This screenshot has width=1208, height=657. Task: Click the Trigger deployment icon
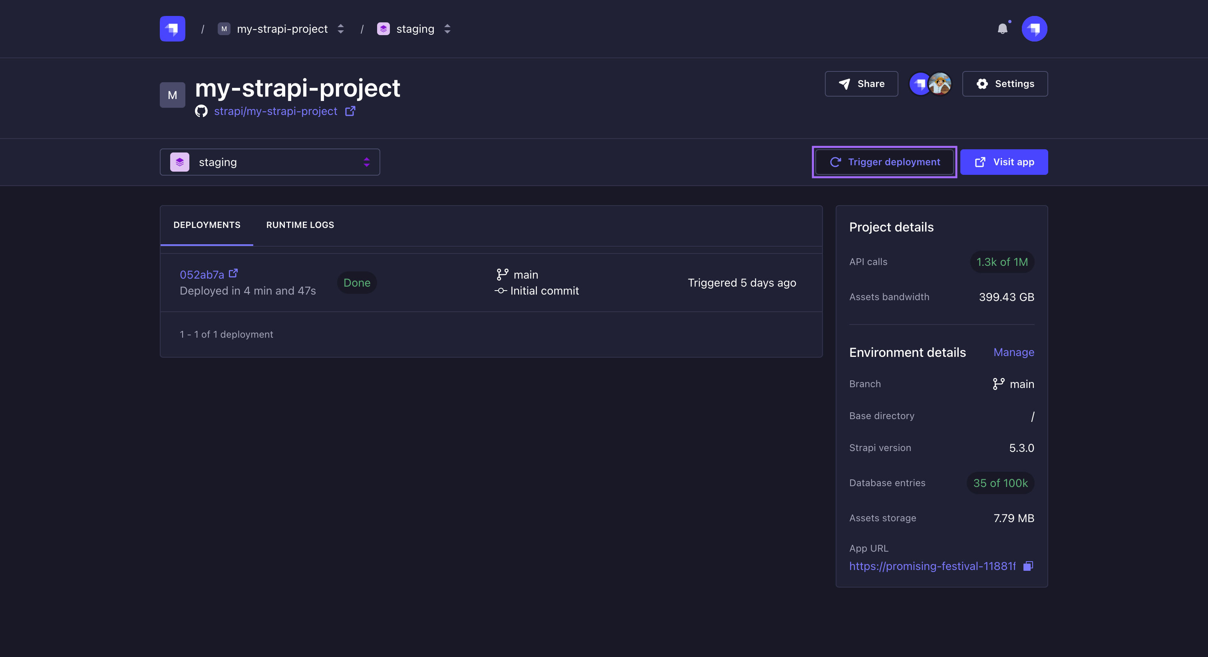[836, 161]
